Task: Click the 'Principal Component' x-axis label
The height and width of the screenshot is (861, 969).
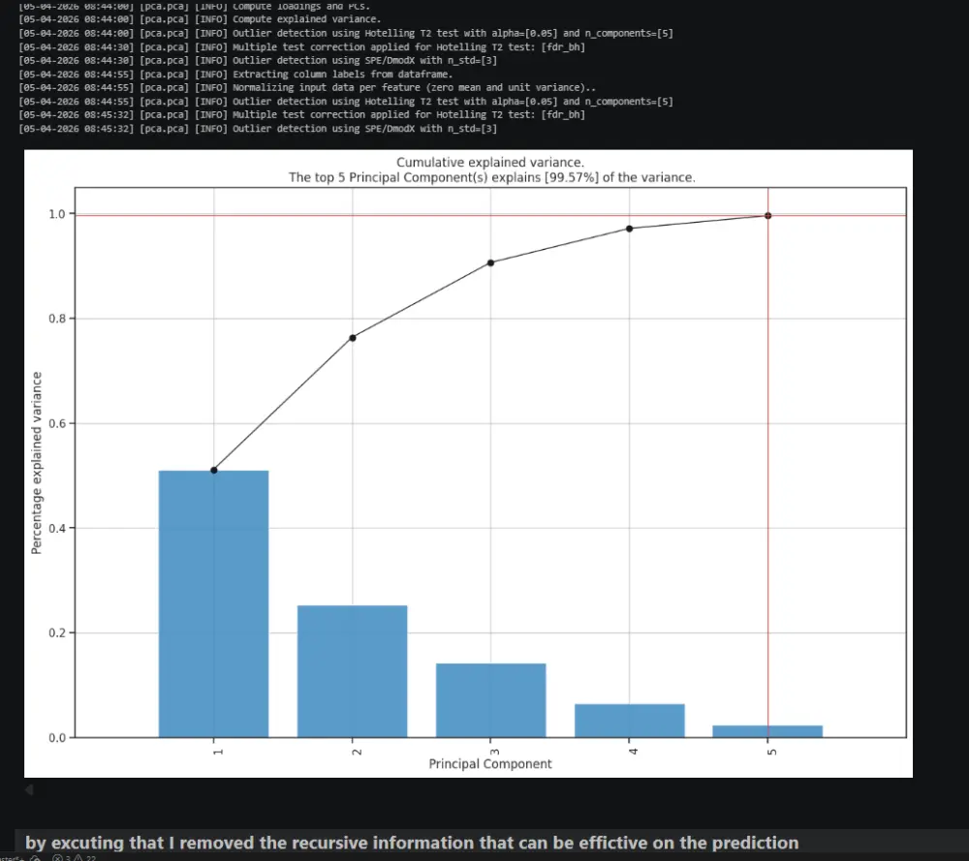Action: click(490, 763)
